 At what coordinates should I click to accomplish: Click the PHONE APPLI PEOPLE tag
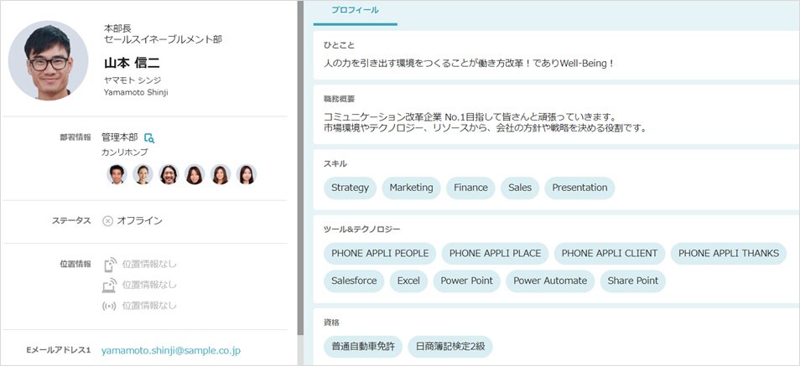pos(380,253)
